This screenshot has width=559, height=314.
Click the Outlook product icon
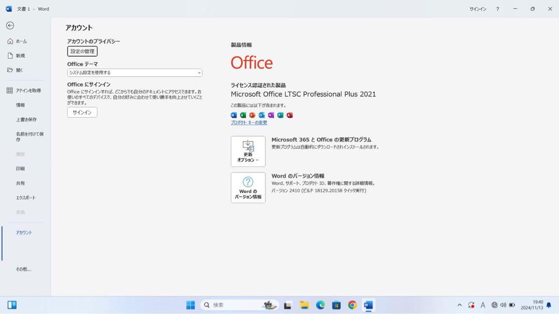[262, 115]
